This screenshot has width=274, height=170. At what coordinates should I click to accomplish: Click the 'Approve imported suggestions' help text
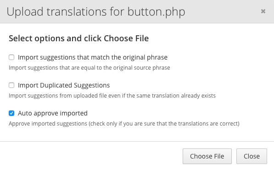[48, 124]
